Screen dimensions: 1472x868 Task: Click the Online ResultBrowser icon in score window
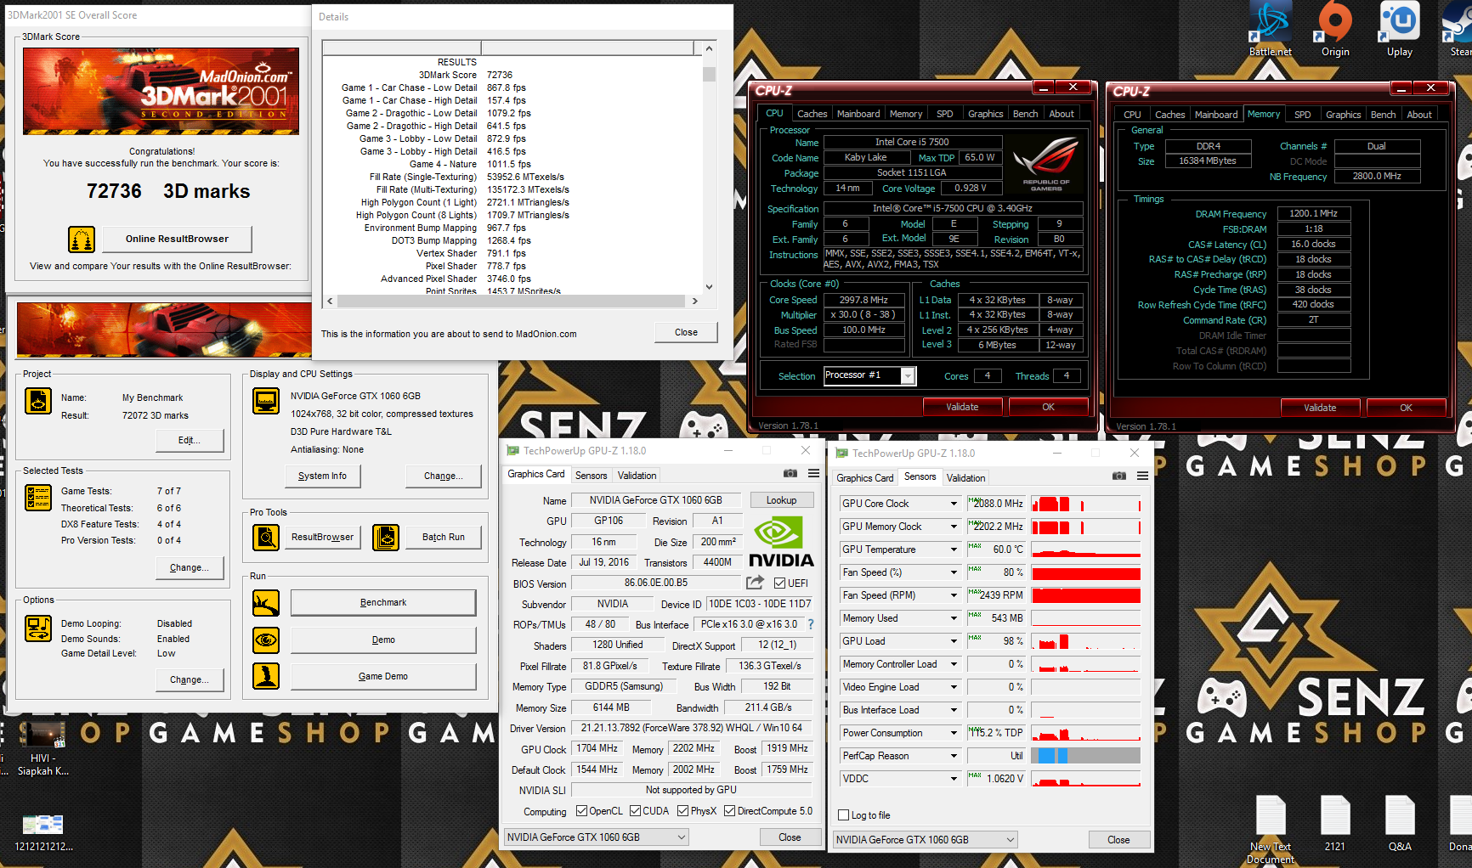[82, 240]
